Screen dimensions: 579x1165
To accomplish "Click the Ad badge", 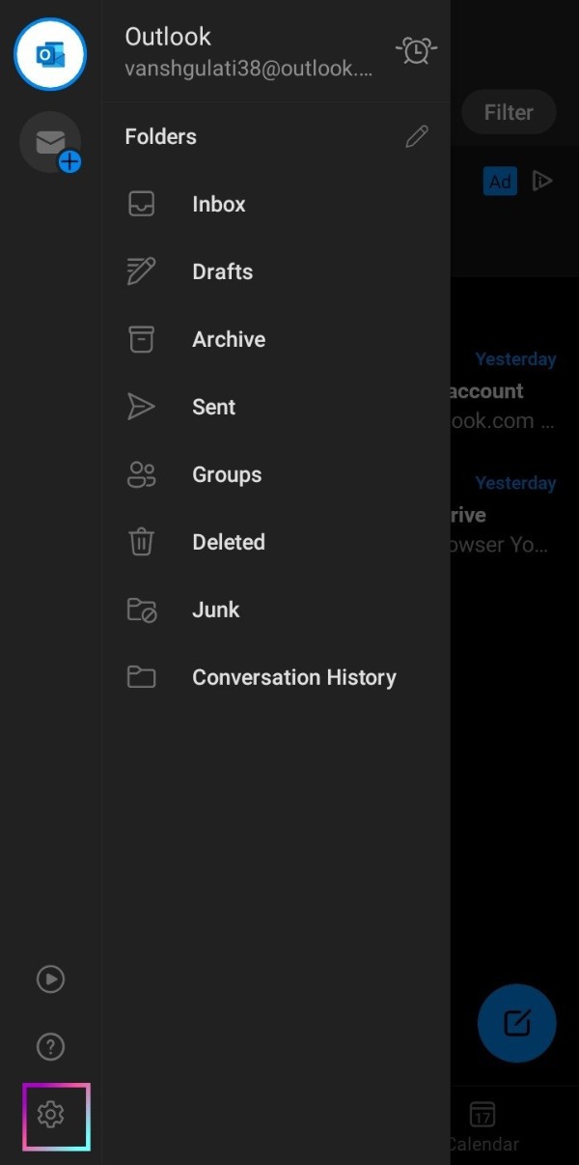I will click(x=500, y=182).
